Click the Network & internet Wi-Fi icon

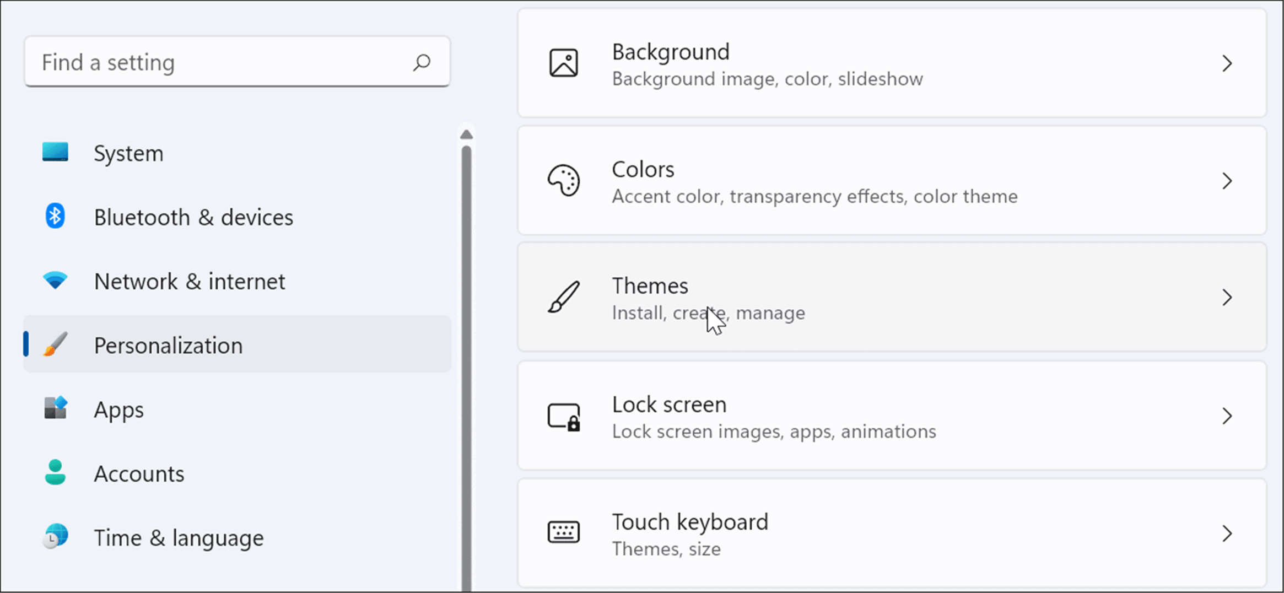[55, 281]
